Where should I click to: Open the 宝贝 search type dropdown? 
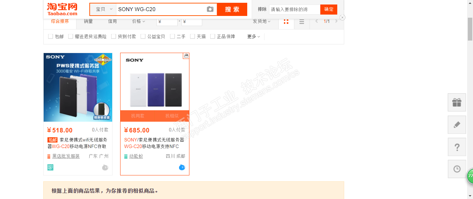[103, 9]
